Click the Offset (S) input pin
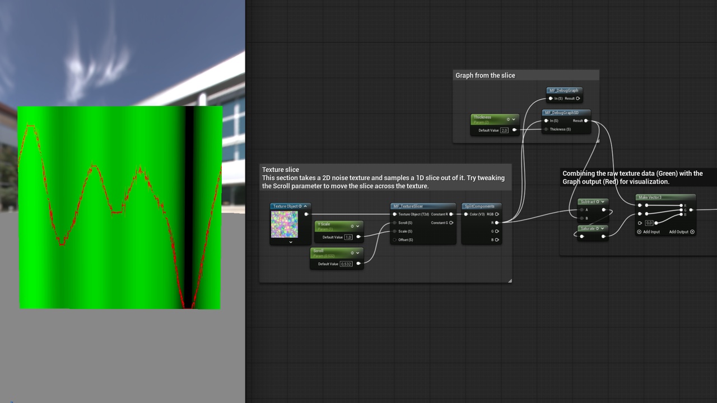Screen dimensions: 717x403 coord(394,240)
